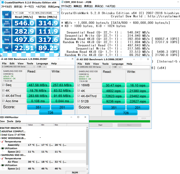Open Language menu in left AS SSD window
The width and height of the screenshot is (180, 174).
(42, 64)
